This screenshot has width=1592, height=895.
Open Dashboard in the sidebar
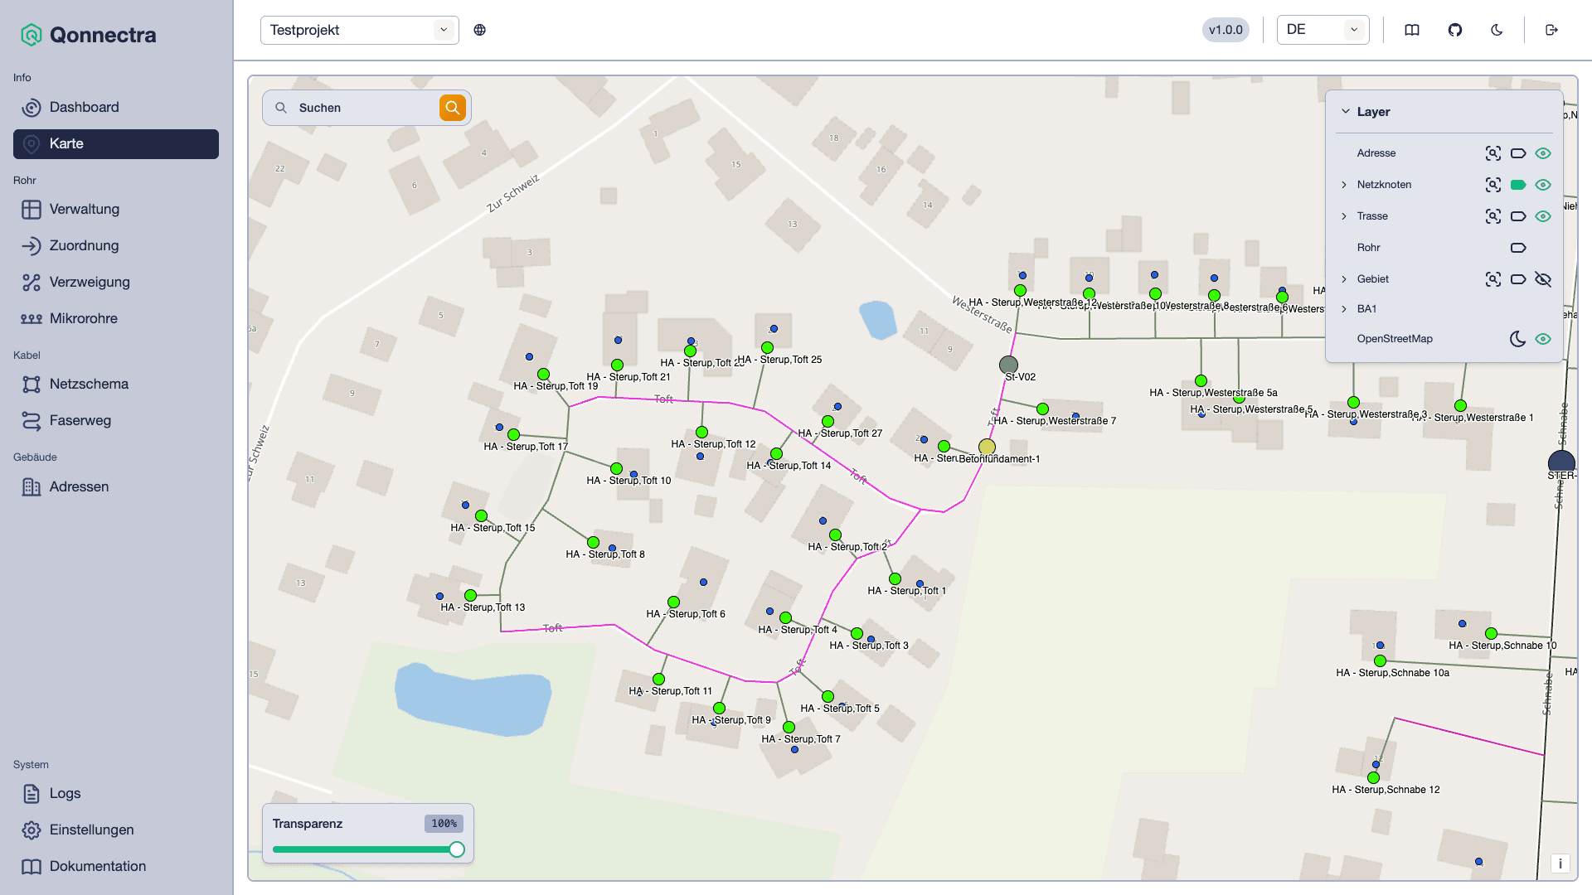116,108
